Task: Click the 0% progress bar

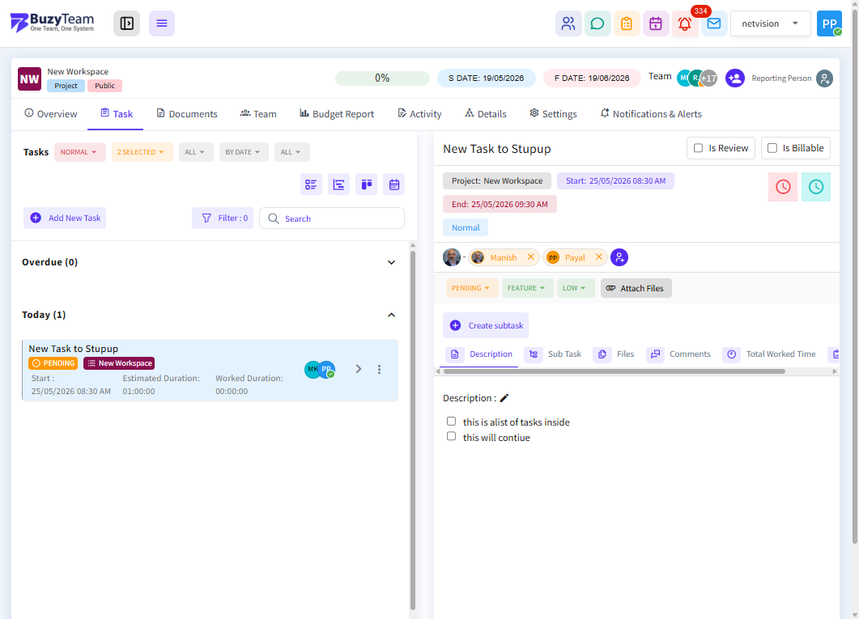Action: click(382, 78)
